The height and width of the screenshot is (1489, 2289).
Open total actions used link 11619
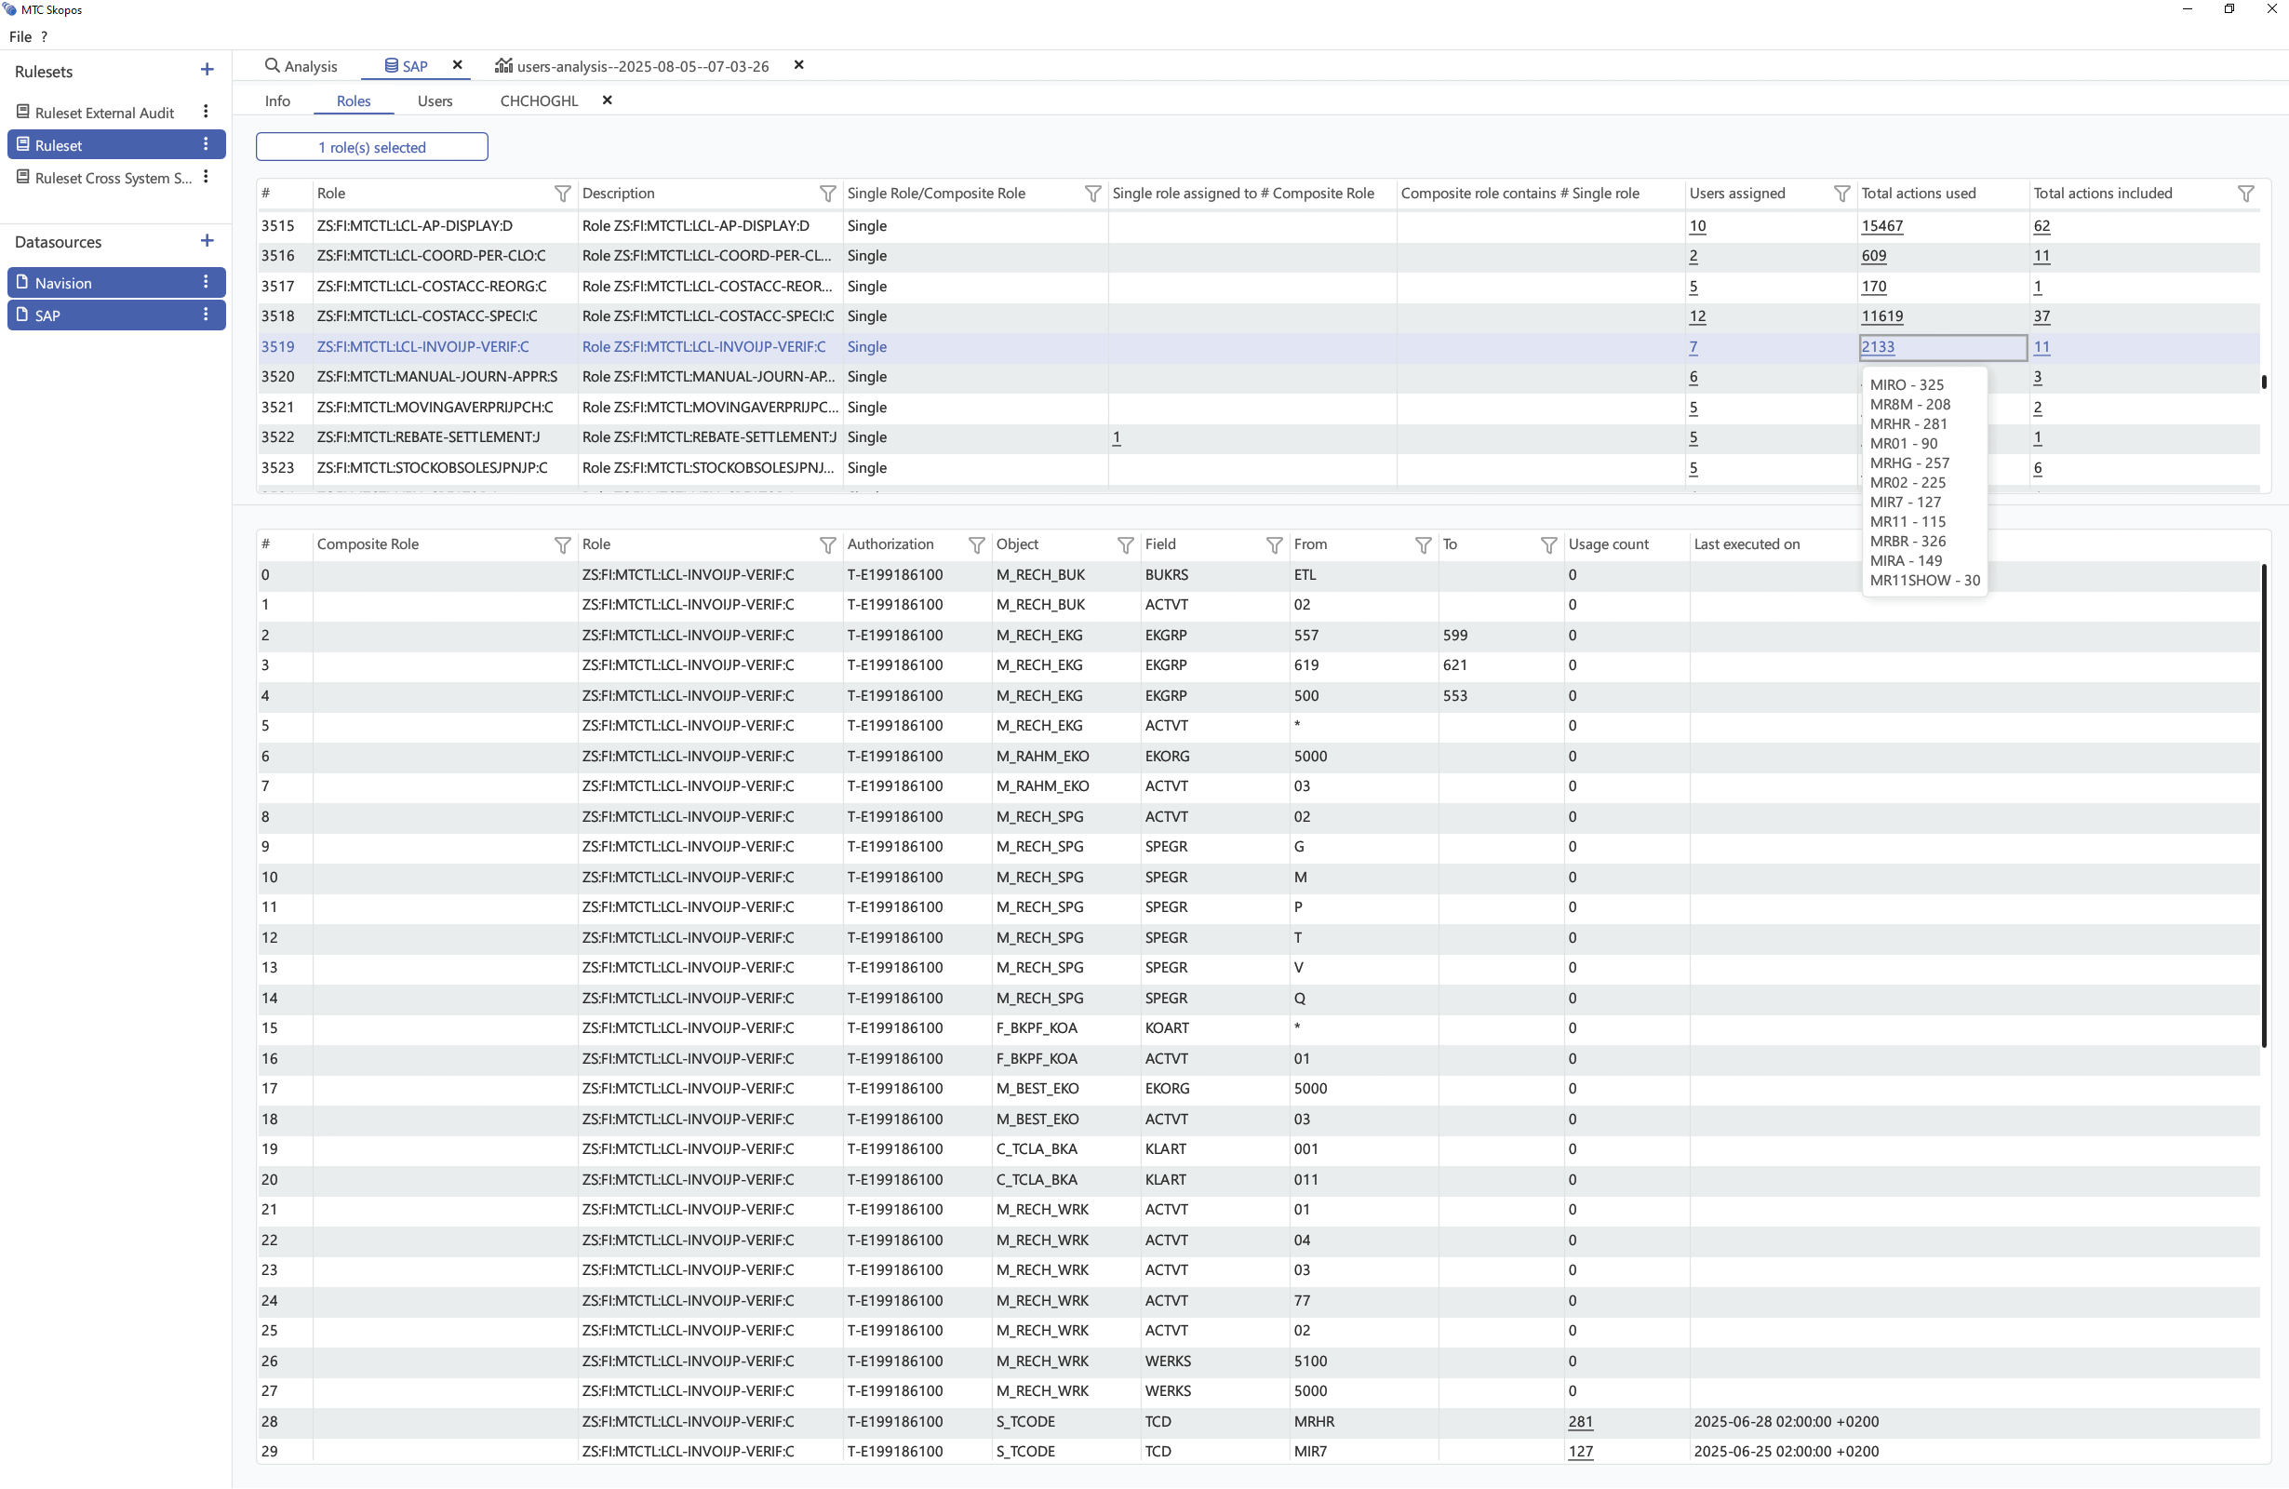(x=1882, y=315)
